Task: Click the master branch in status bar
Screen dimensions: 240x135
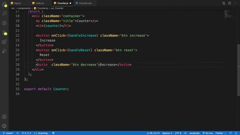Action: coord(8,133)
